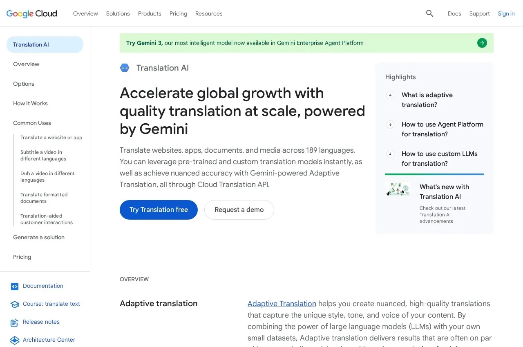Jump to Generate a solution in sidebar
The width and height of the screenshot is (523, 347).
39,237
